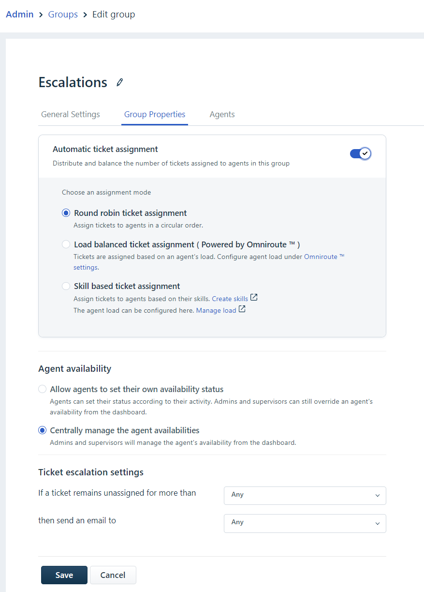Switch to the General Settings tab
424x592 pixels.
click(x=71, y=115)
